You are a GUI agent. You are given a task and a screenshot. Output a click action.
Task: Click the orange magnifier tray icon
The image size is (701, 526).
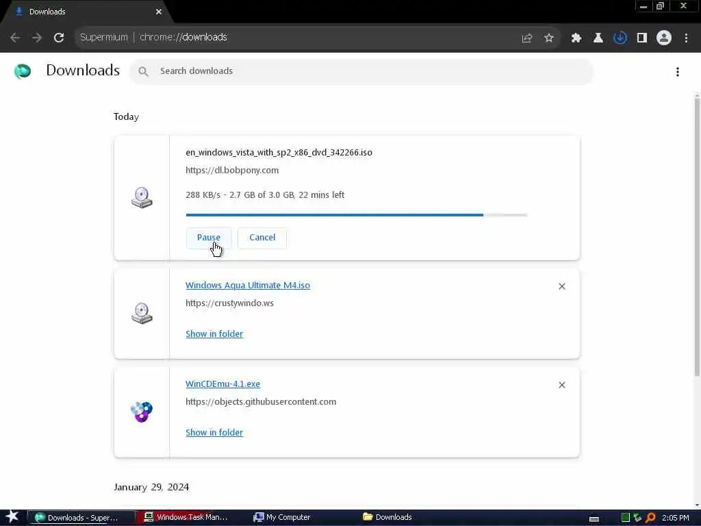[650, 518]
